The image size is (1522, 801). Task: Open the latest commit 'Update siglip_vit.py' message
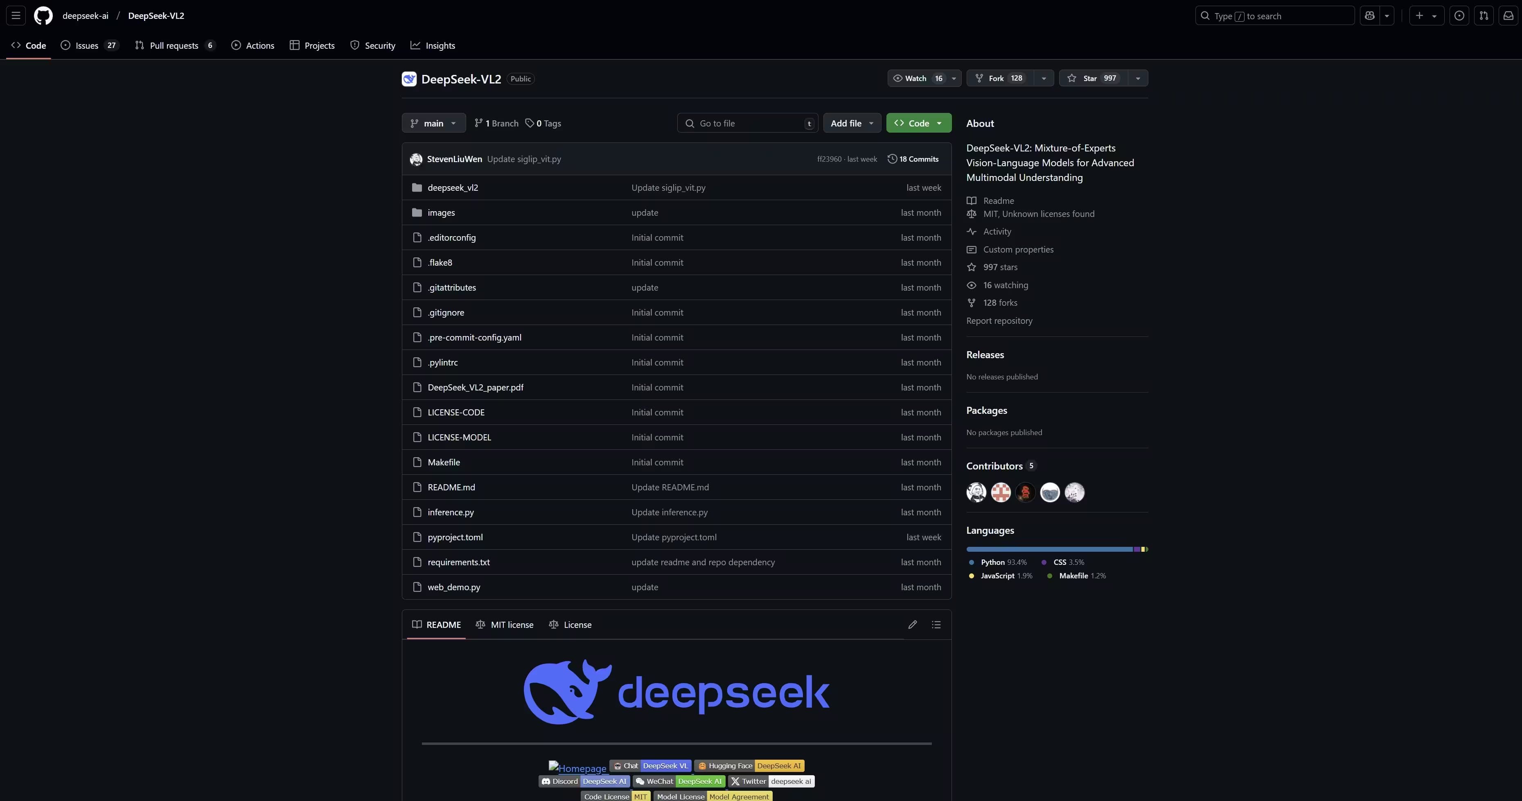[524, 159]
